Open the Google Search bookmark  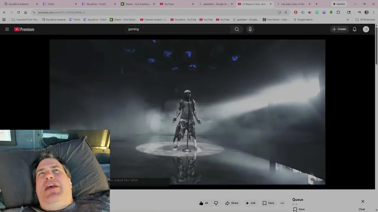point(303,20)
